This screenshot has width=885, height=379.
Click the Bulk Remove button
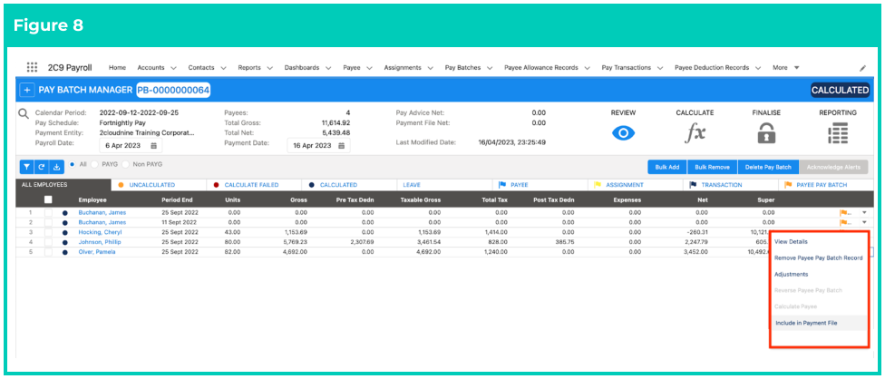713,167
